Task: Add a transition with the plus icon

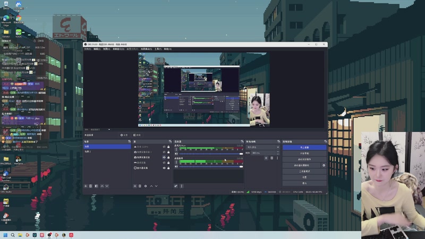Action: tap(266, 158)
